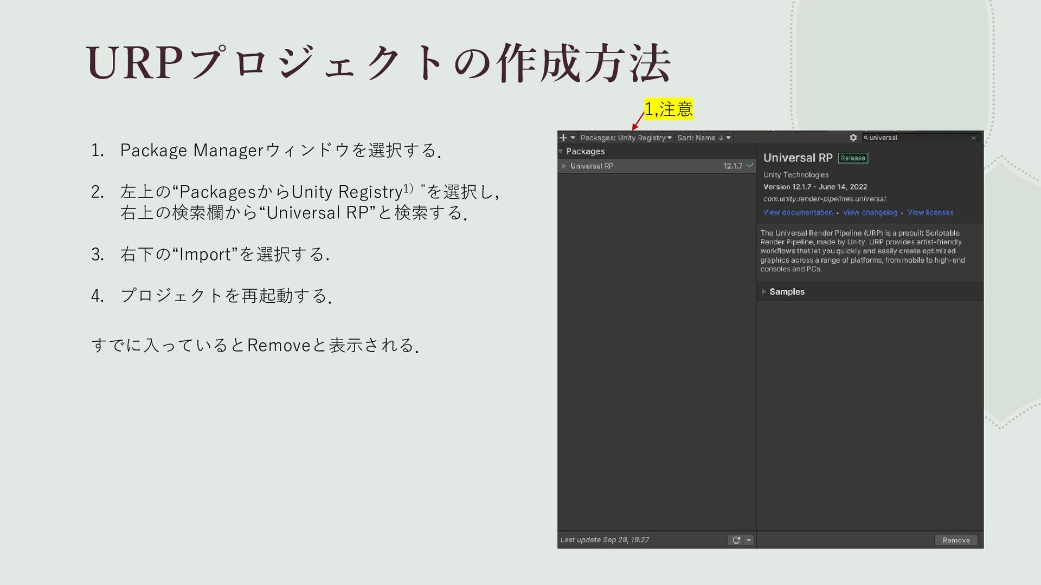This screenshot has width=1041, height=585.
Task: Click the Version 12.1.7 - June 14, 2022 text
Action: [815, 187]
